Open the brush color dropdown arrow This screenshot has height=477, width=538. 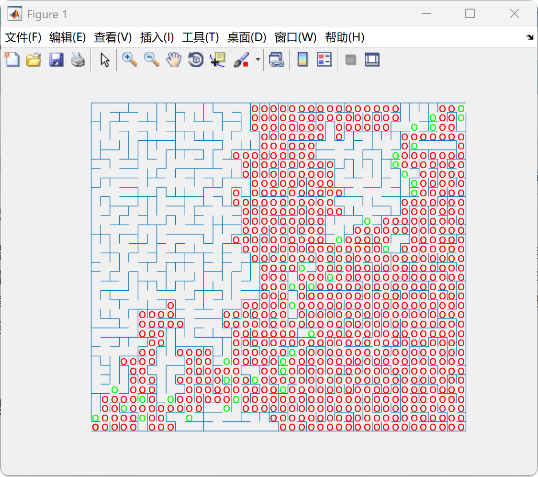point(258,59)
